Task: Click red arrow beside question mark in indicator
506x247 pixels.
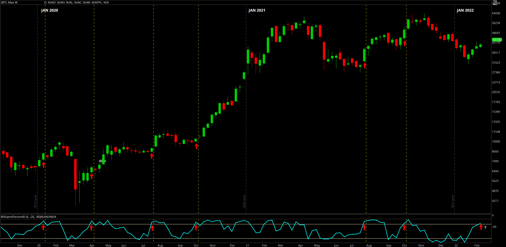Action: [x=481, y=227]
